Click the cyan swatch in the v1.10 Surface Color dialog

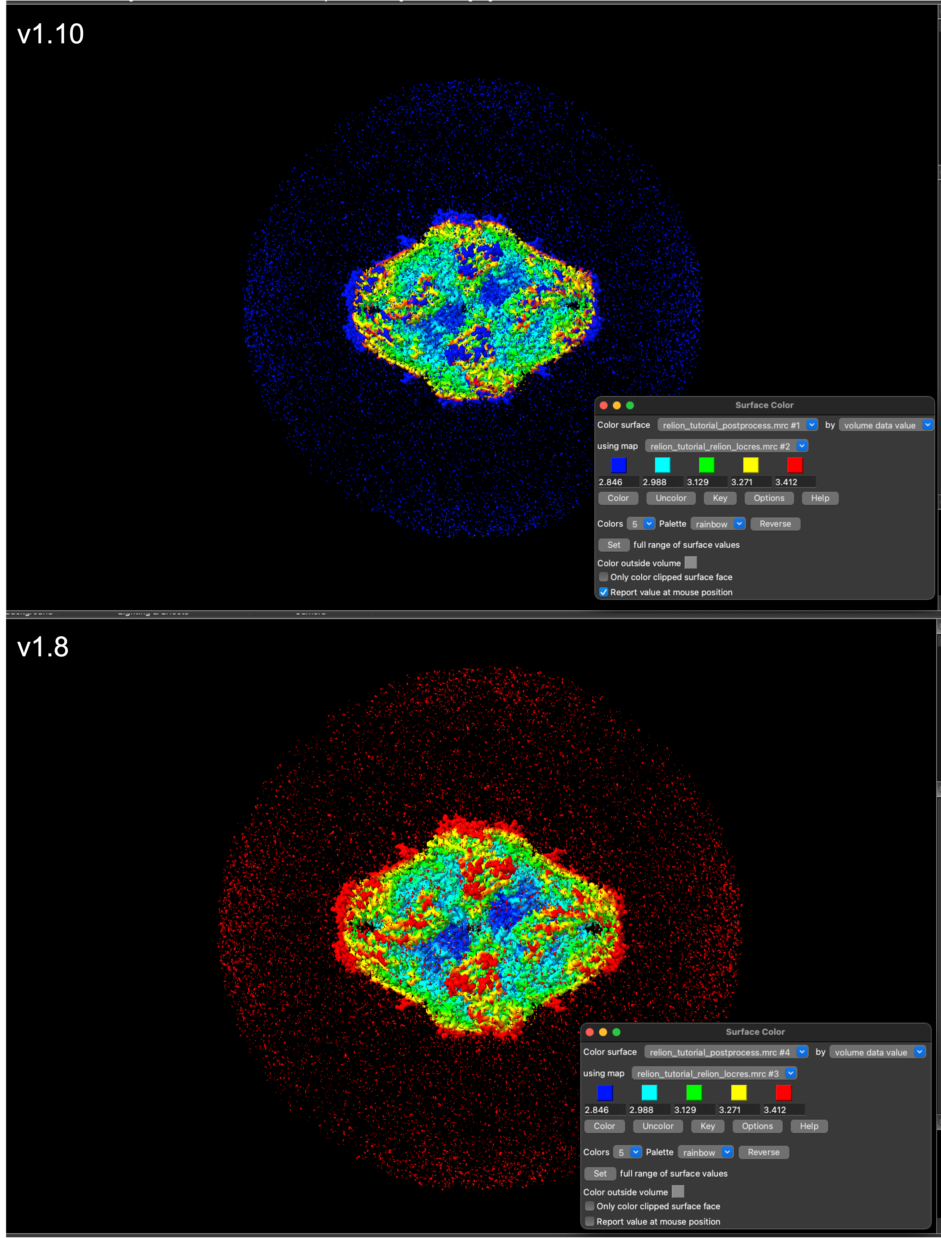click(662, 465)
